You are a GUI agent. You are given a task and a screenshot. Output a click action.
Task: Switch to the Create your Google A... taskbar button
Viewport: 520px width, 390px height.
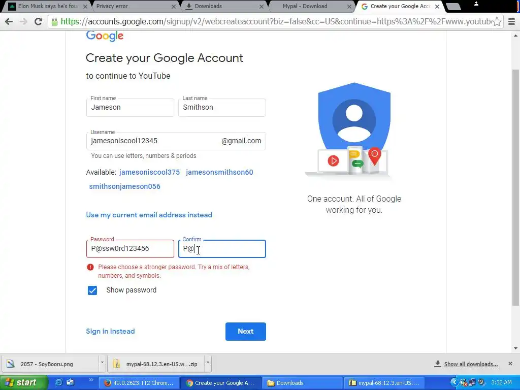tap(221, 383)
